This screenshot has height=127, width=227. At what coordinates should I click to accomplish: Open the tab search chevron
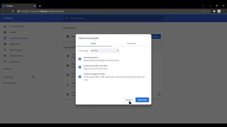pos(203,6)
